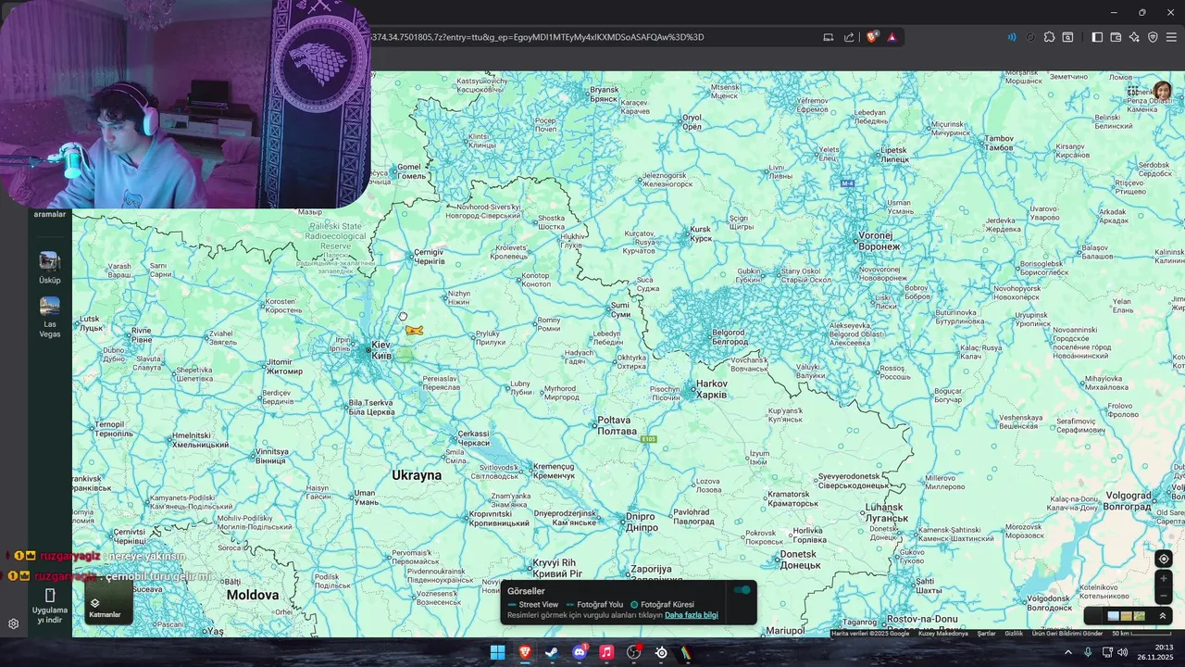
Task: Open the Google account profile avatar
Action: coord(1162,91)
